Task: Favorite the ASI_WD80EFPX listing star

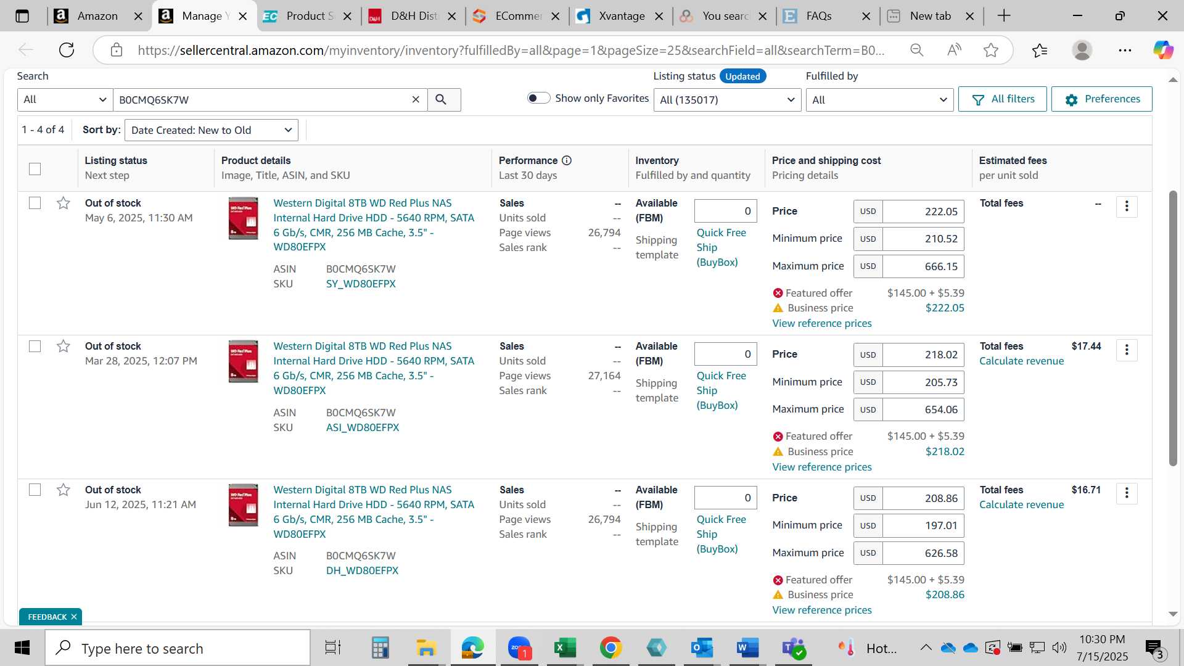Action: pos(63,346)
